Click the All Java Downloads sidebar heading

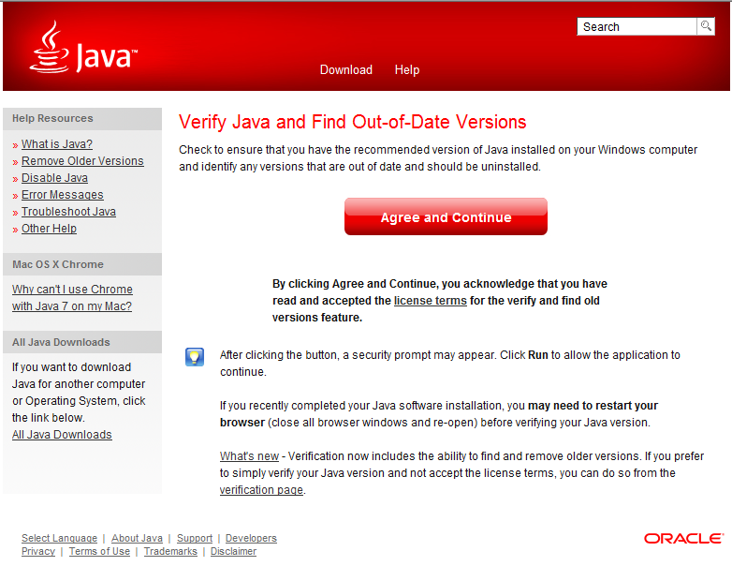[61, 342]
